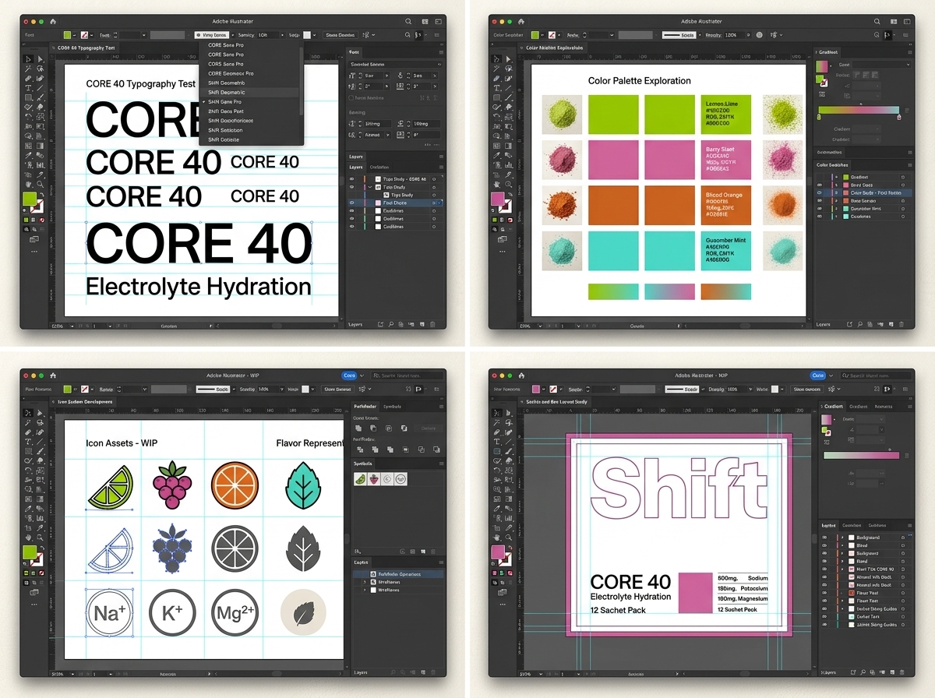
Task: Click the Home icon in the Shift layout window
Action: point(521,375)
